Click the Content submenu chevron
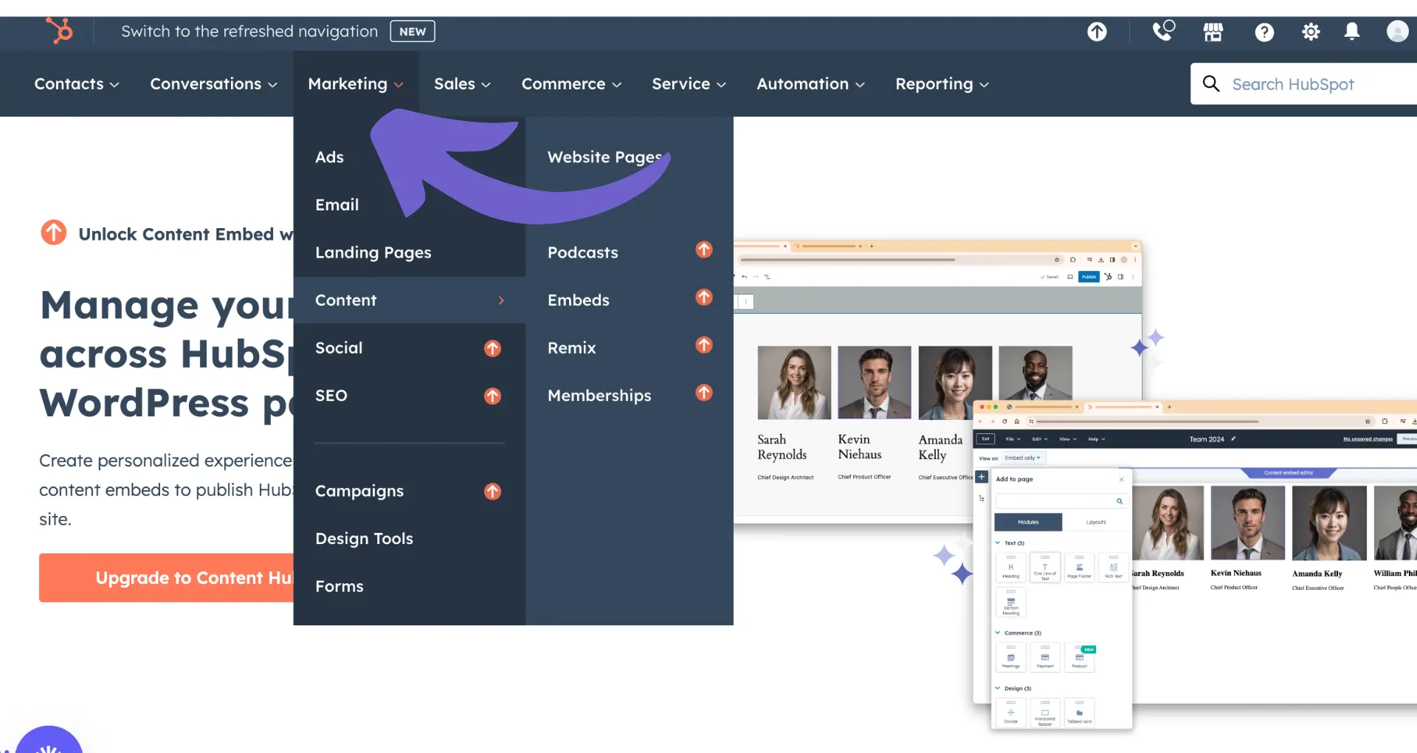This screenshot has width=1417, height=753. pos(501,300)
